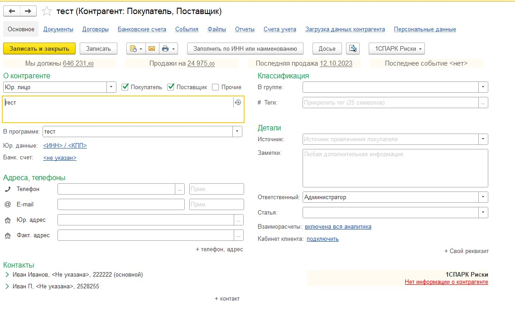The image size is (515, 311).
Task: Open the Юр. лицо type dropdown
Action: coord(111,87)
